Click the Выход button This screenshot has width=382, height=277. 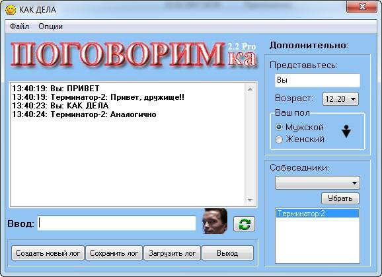pos(227,253)
